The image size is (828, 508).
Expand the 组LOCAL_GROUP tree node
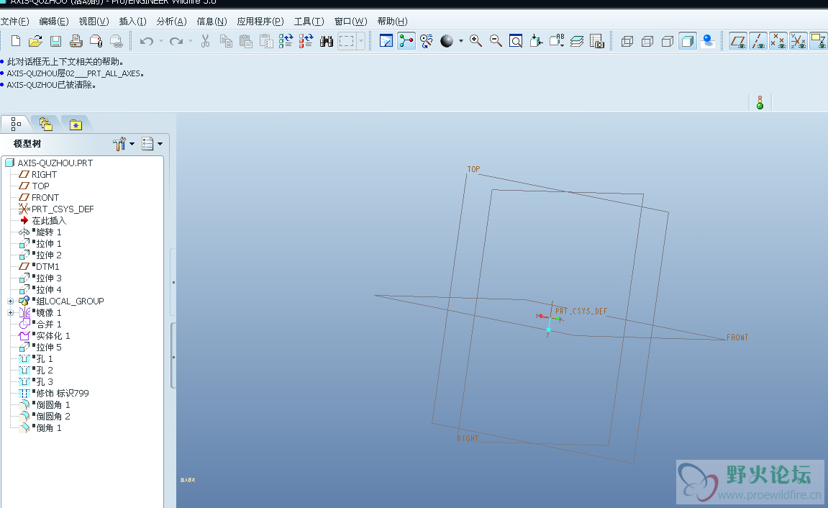point(10,301)
